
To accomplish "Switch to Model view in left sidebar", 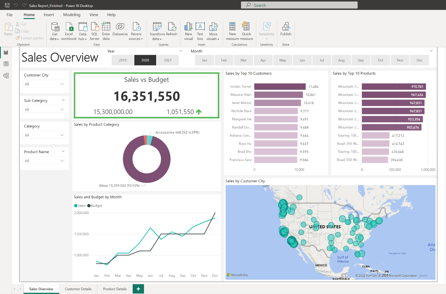I will [6, 76].
